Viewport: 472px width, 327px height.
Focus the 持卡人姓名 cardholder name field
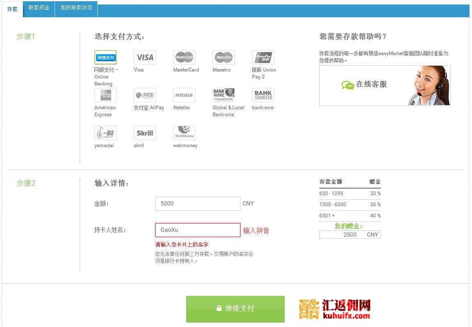[197, 230]
